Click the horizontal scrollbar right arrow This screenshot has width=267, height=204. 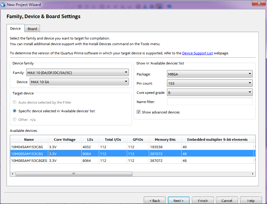pyautogui.click(x=253, y=174)
